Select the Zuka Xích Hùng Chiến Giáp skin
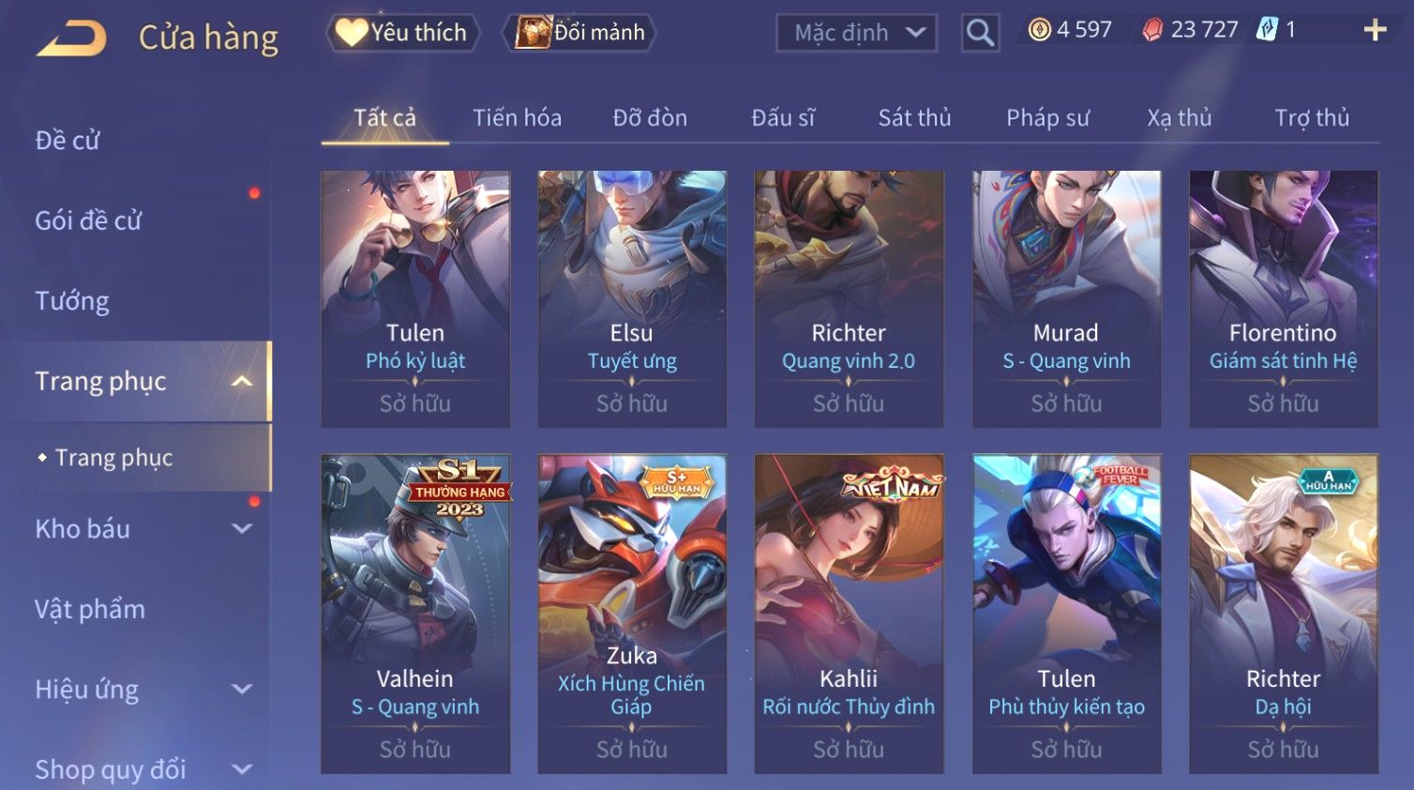1414x790 pixels. pyautogui.click(x=632, y=614)
